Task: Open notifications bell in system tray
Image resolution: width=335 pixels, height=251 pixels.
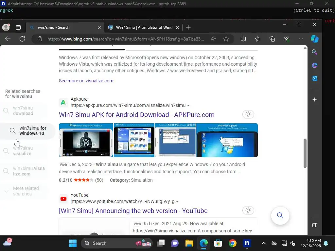Action: tap(326, 243)
